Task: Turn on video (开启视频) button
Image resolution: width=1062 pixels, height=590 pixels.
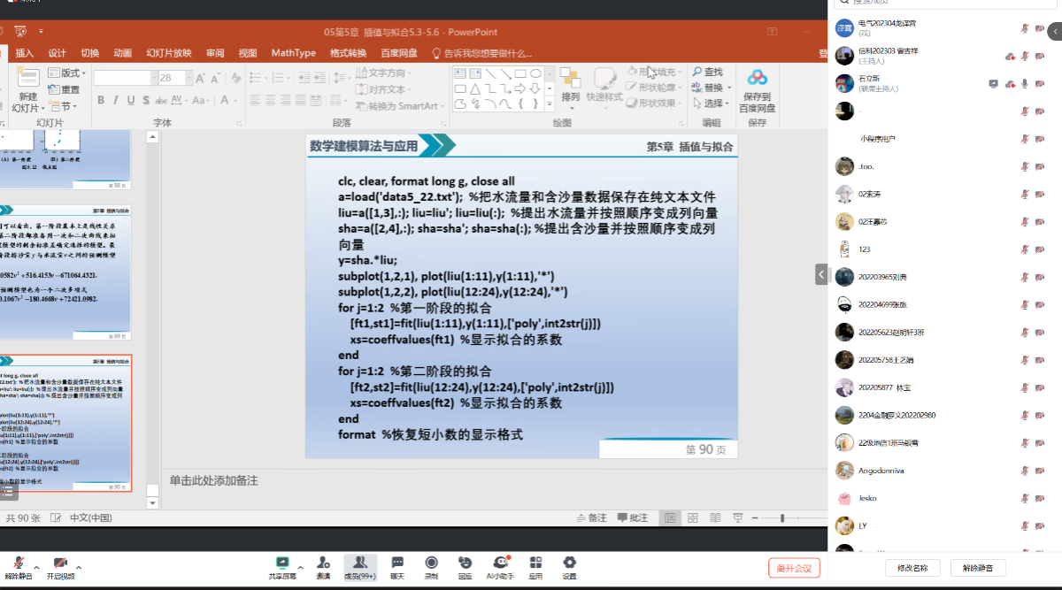Action: tap(60, 567)
